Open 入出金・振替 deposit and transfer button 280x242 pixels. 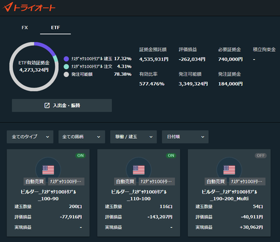[62, 106]
